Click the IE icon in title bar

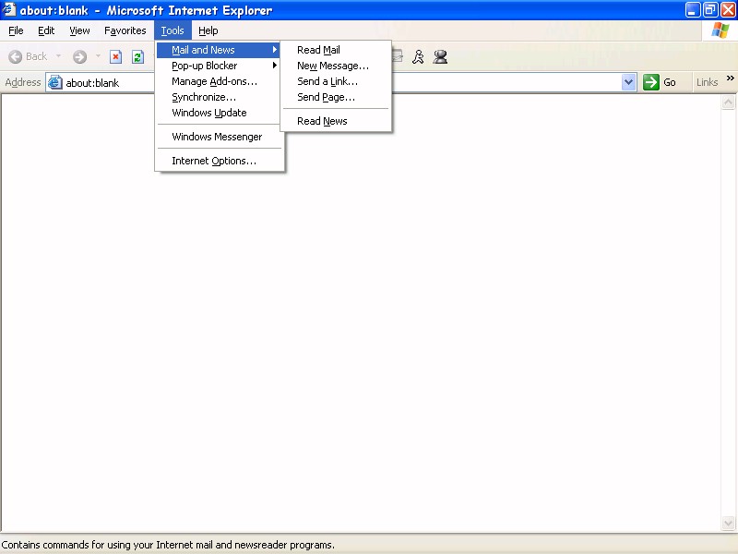[8, 9]
